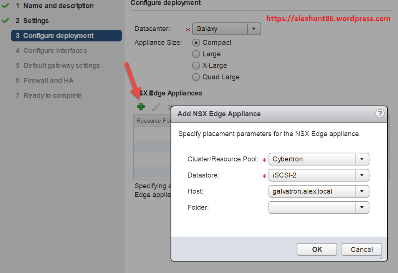The width and height of the screenshot is (398, 273).
Task: Open the Datastore dropdown showing iSCSI-2
Action: [x=361, y=175]
